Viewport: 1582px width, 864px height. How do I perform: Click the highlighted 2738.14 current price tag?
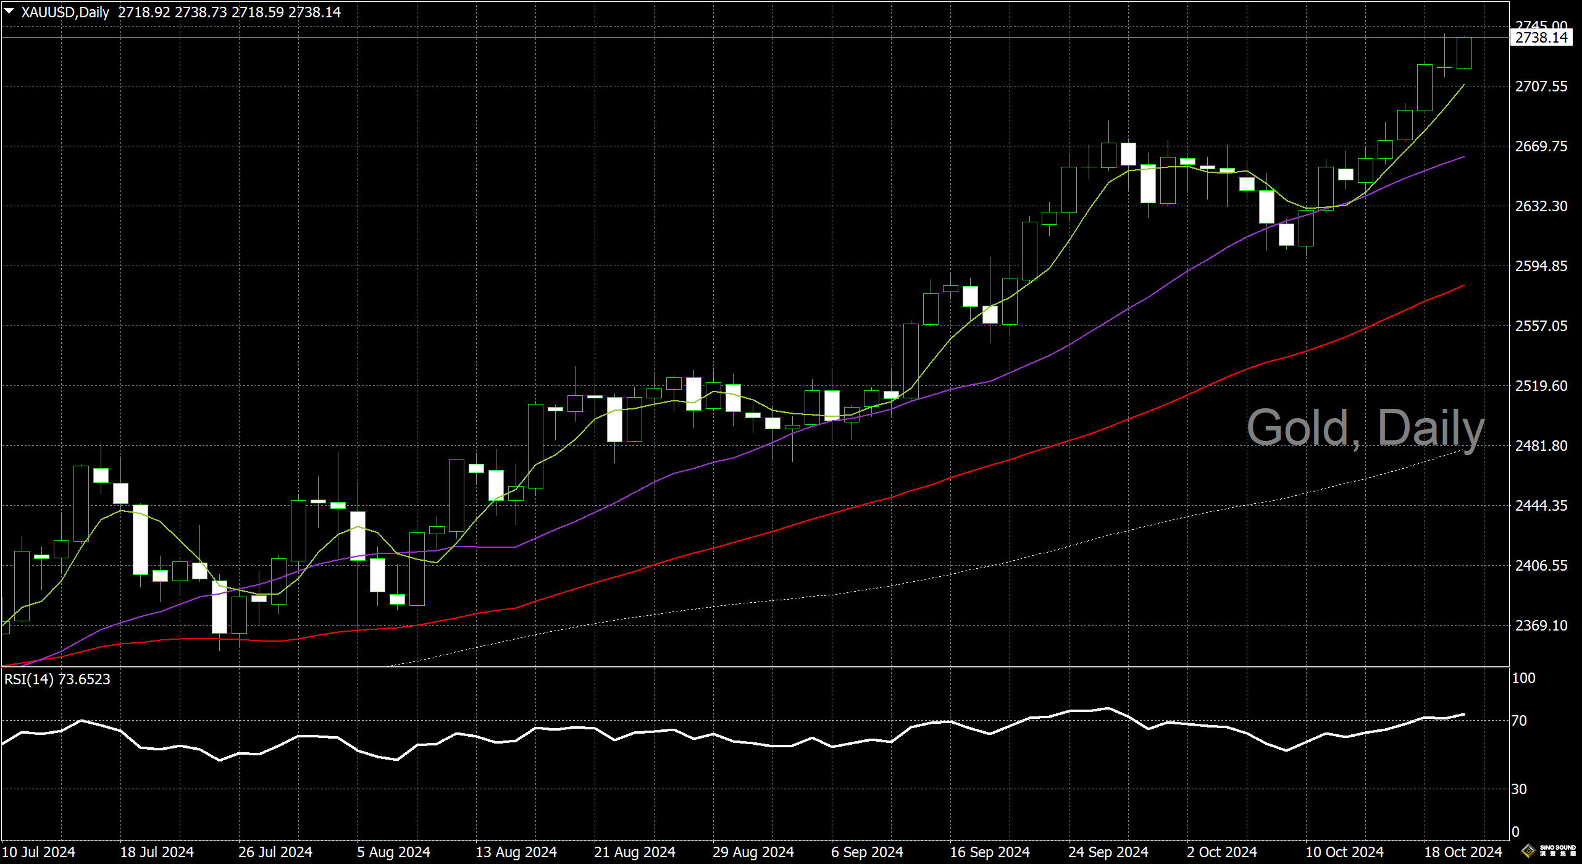[1541, 38]
